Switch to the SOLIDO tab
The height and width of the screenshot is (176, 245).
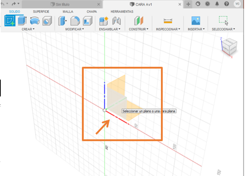[x=15, y=12]
